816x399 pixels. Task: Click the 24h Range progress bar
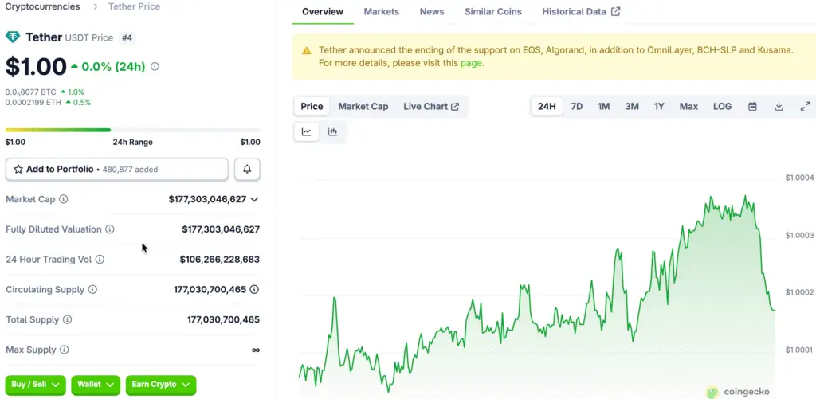(x=132, y=130)
